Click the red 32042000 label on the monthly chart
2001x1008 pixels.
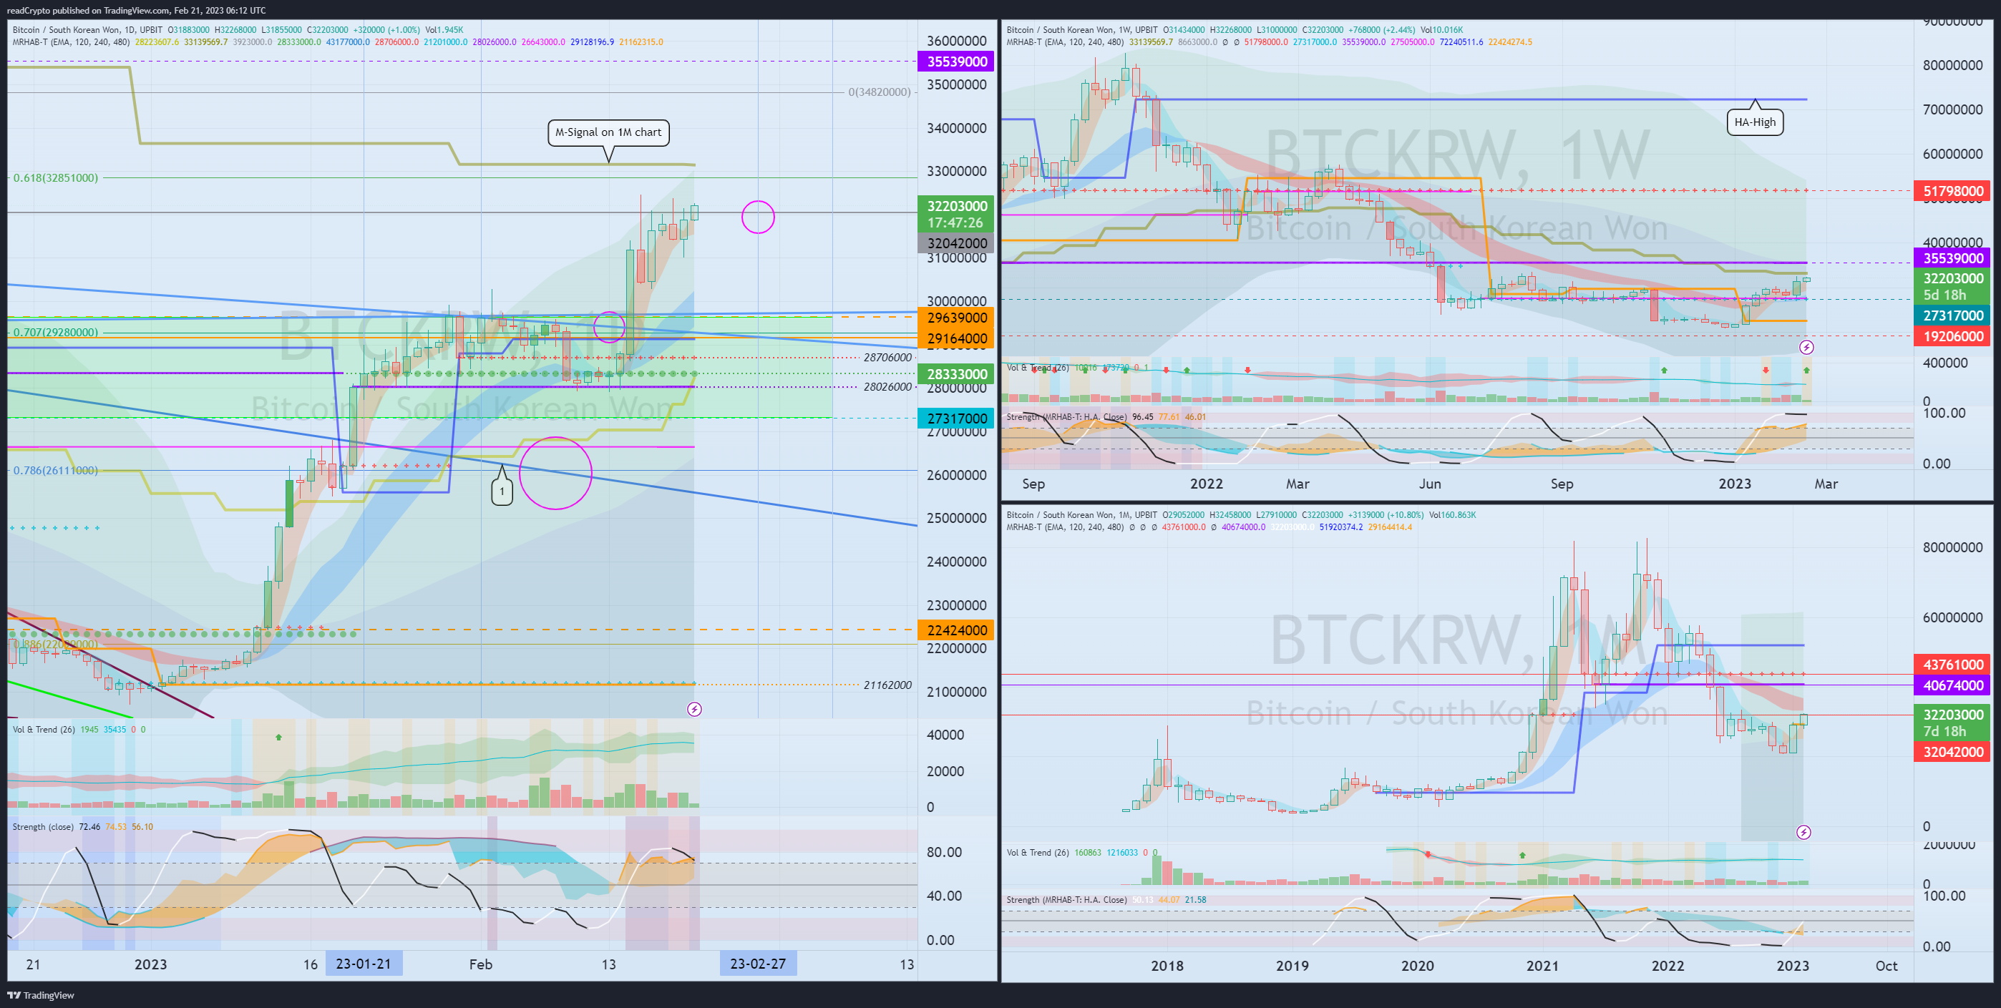(x=1953, y=752)
